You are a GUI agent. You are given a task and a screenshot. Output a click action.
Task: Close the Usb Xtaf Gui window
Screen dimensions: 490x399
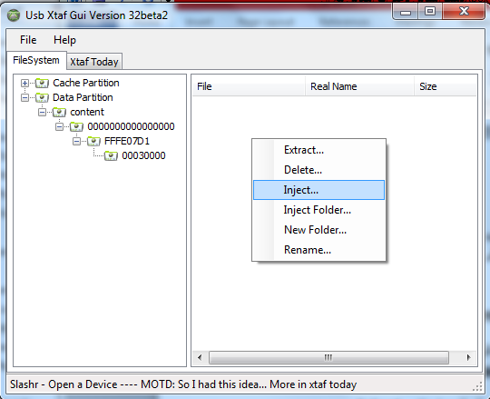pyautogui.click(x=464, y=12)
